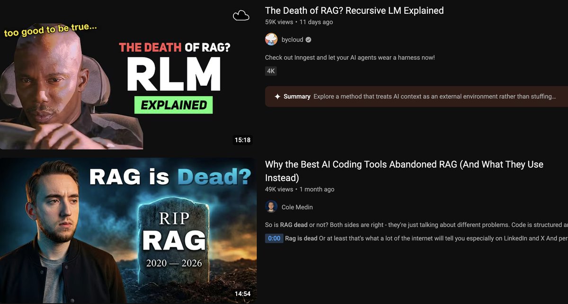This screenshot has width=568, height=304.
Task: Click the "1 month ago" text
Action: coord(317,189)
